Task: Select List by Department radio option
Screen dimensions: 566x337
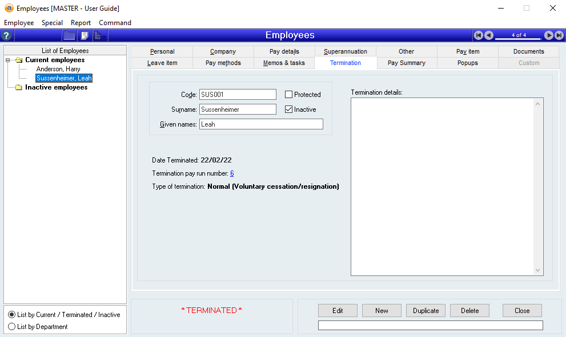Action: pos(11,327)
